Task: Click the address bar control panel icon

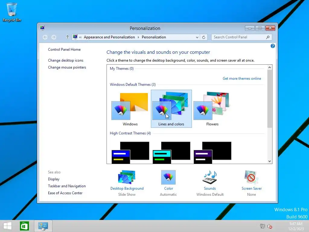Action: (x=75, y=37)
